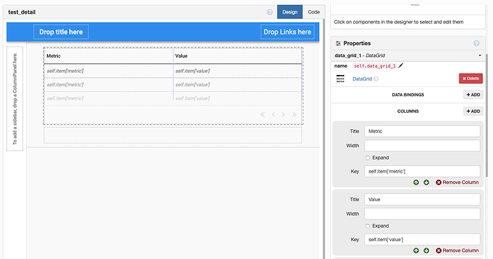Switch to the Design tab

pos(289,12)
